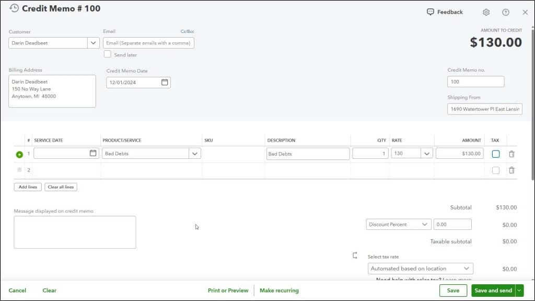The height and width of the screenshot is (301, 535).
Task: Click the vertical scrollbar on the right
Action: [532, 103]
